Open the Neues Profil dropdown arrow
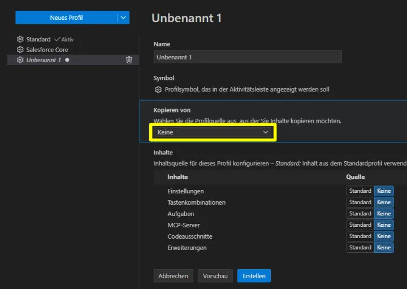 pos(123,18)
